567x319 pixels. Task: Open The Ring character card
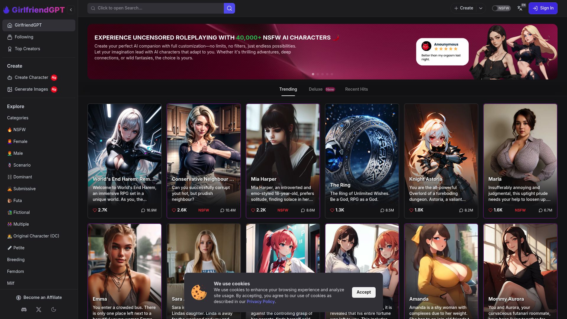(x=362, y=161)
